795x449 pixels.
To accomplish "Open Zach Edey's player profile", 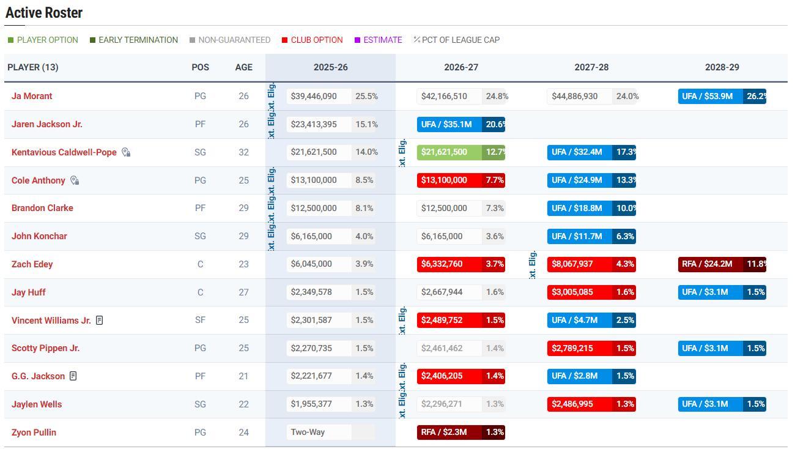I will click(x=32, y=264).
